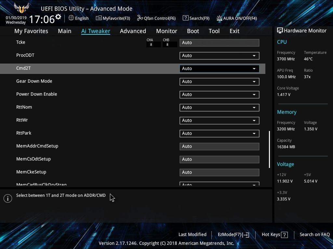Select the Gear Down Mode label

[34, 81]
